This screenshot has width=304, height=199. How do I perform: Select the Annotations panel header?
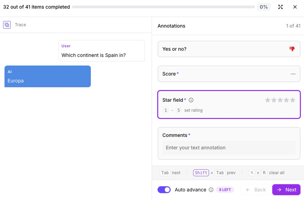click(x=171, y=26)
